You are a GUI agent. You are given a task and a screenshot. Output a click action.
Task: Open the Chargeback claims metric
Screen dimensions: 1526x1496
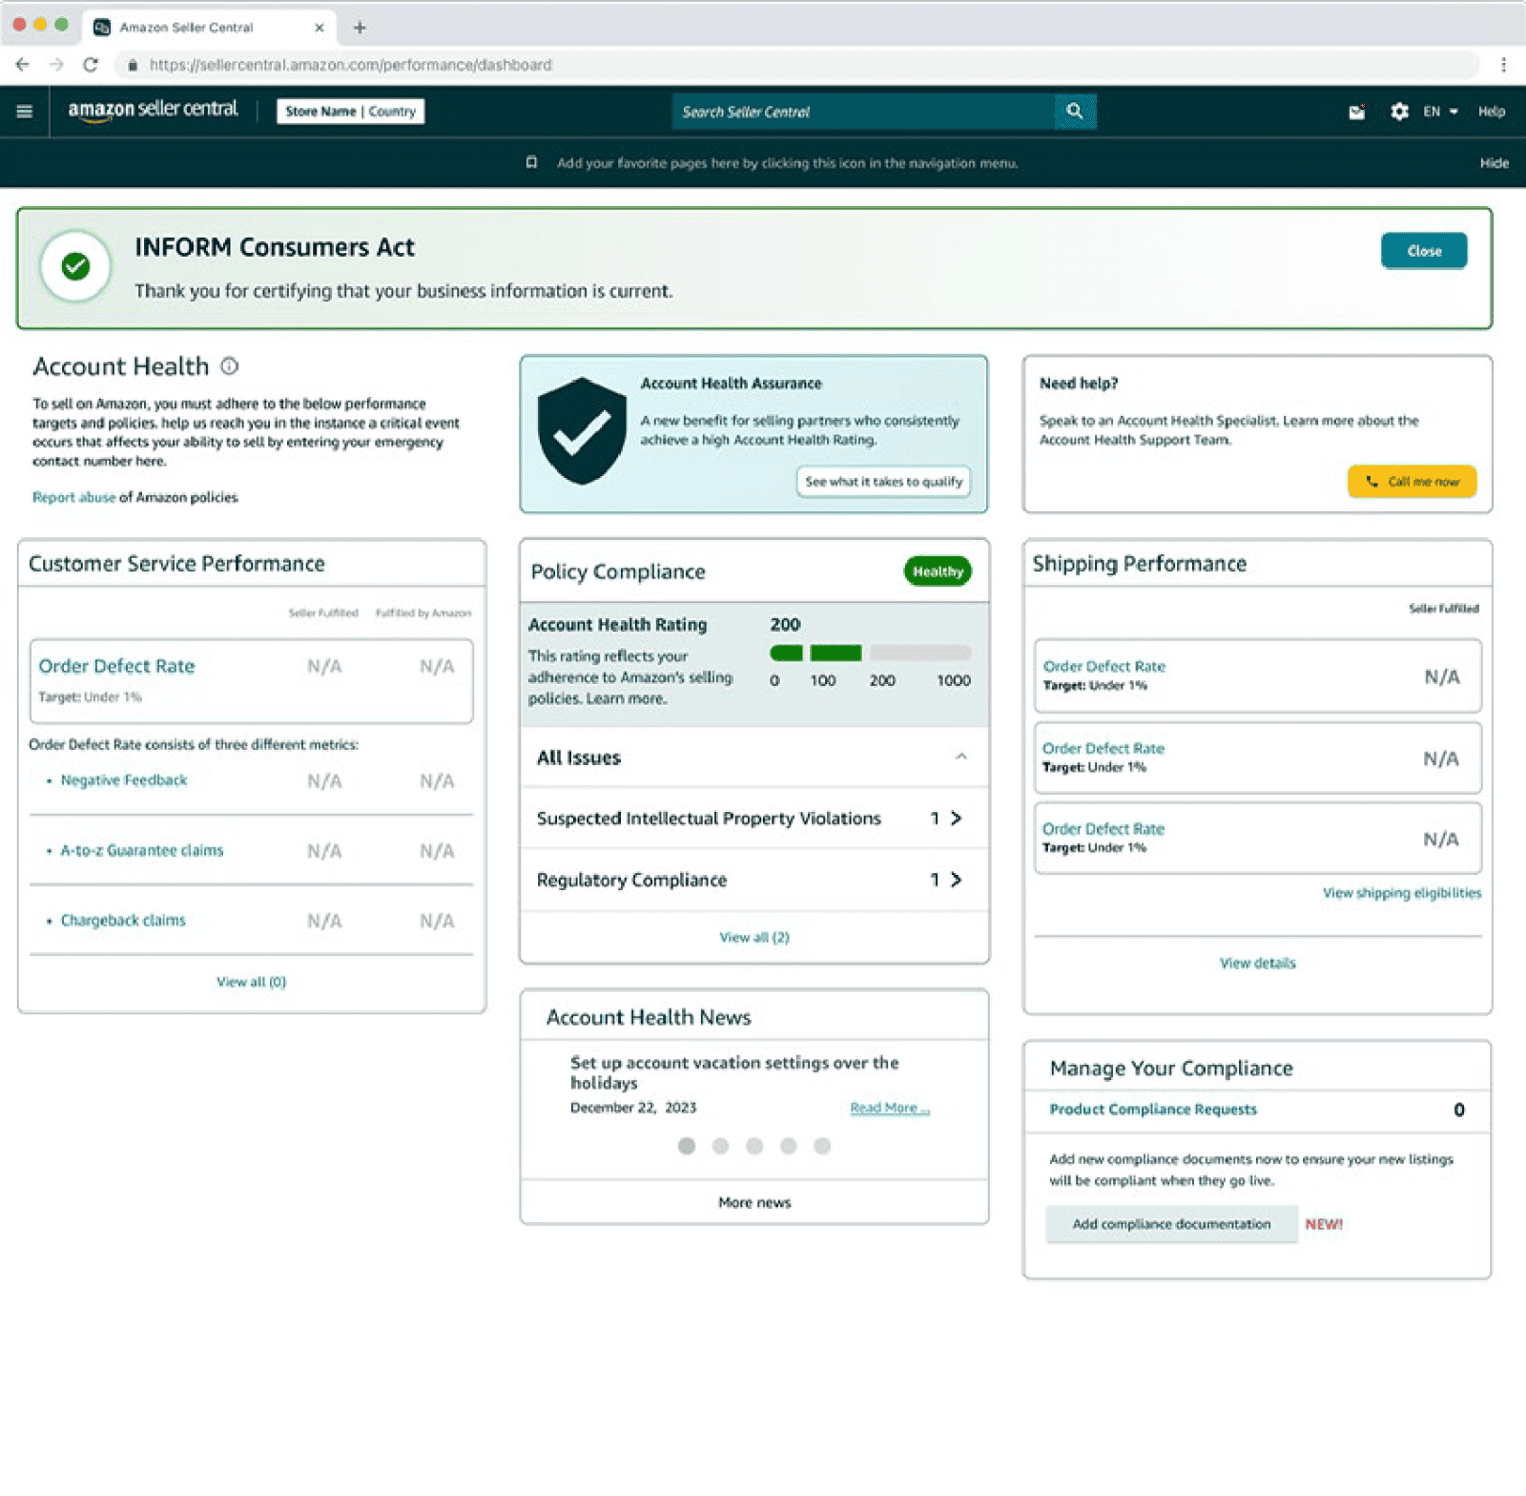point(123,921)
